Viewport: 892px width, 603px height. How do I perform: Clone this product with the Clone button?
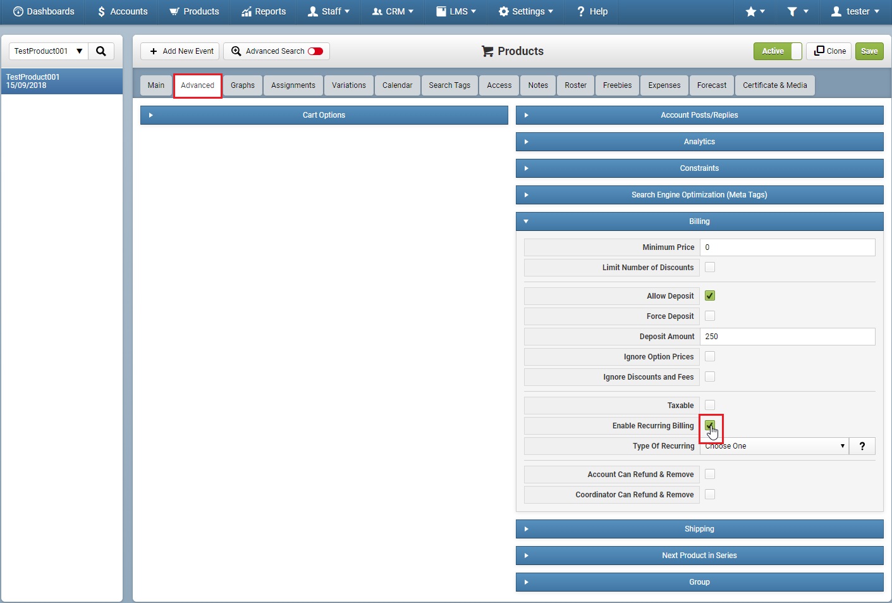click(x=829, y=51)
